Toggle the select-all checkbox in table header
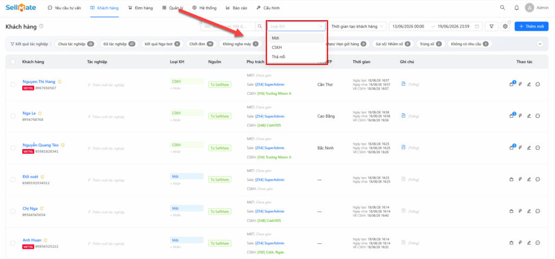The width and height of the screenshot is (555, 259). (13, 62)
